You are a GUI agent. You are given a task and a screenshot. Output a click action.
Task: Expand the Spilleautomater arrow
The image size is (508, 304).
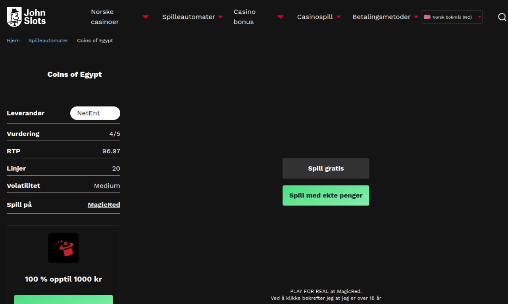coord(221,17)
